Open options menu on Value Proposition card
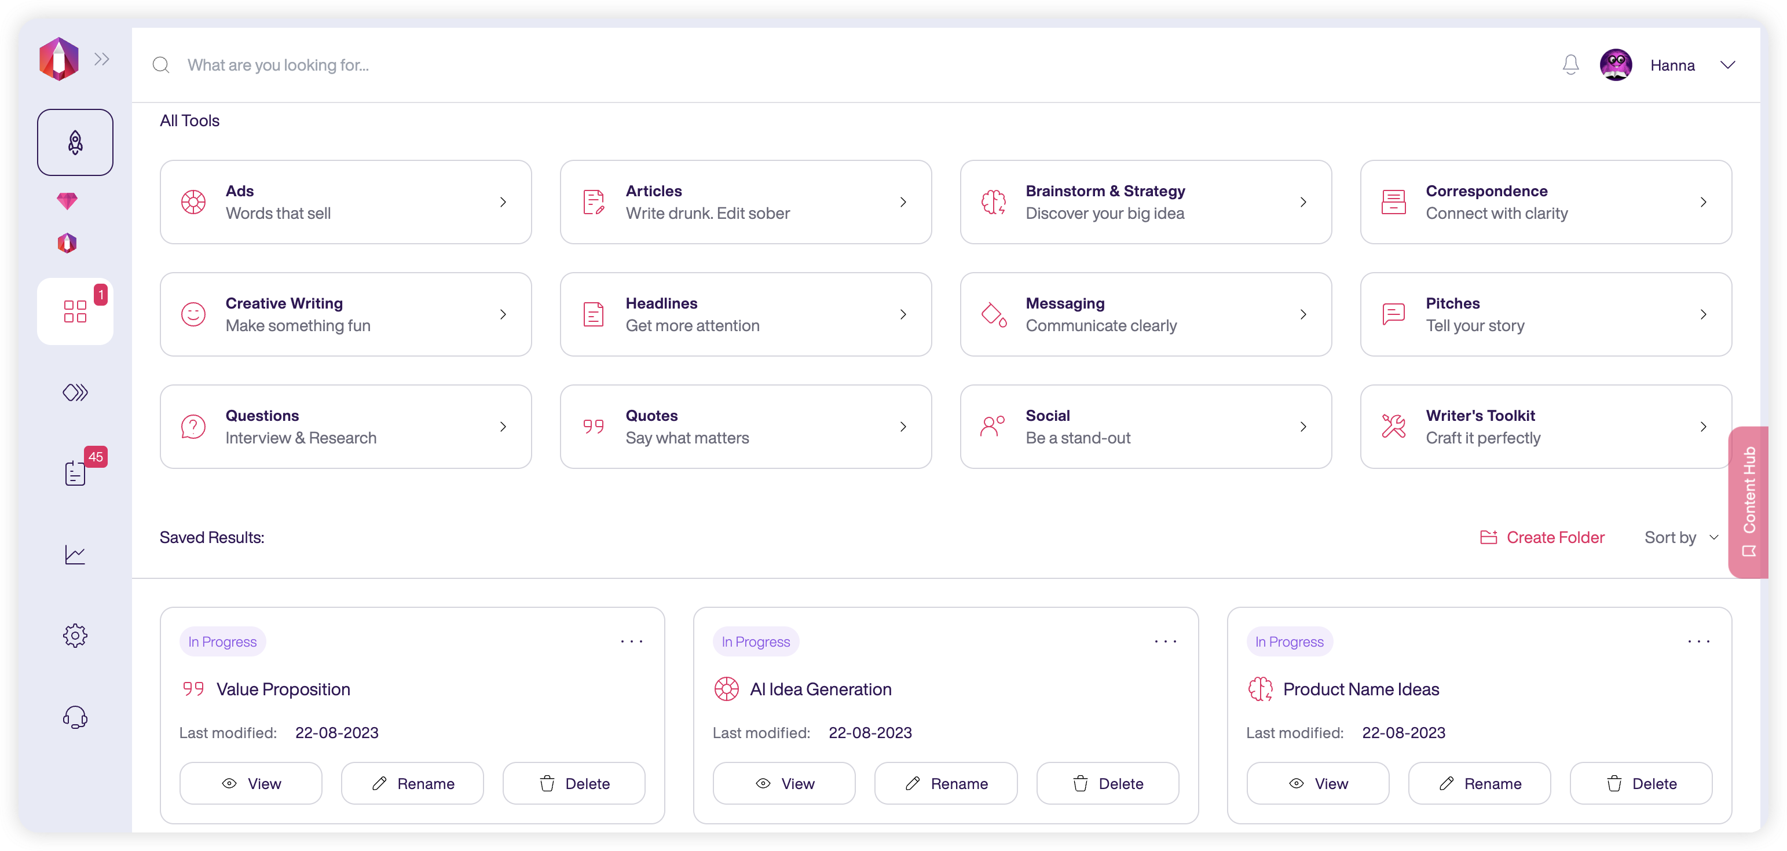Viewport: 1787px width, 851px height. coord(631,641)
